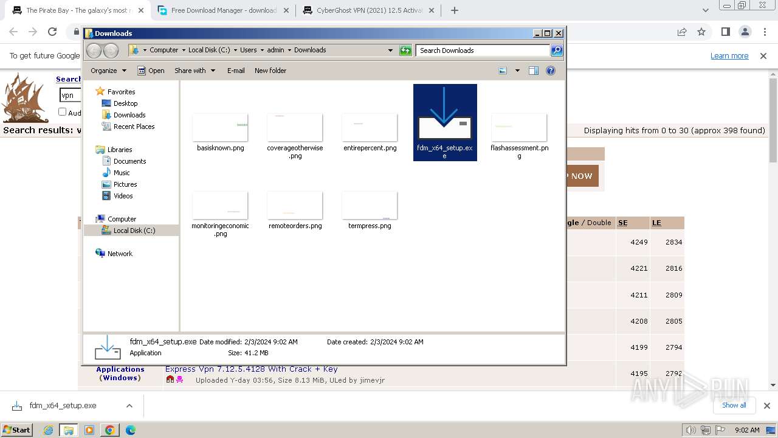Open Explorer help with the question mark icon

(551, 71)
